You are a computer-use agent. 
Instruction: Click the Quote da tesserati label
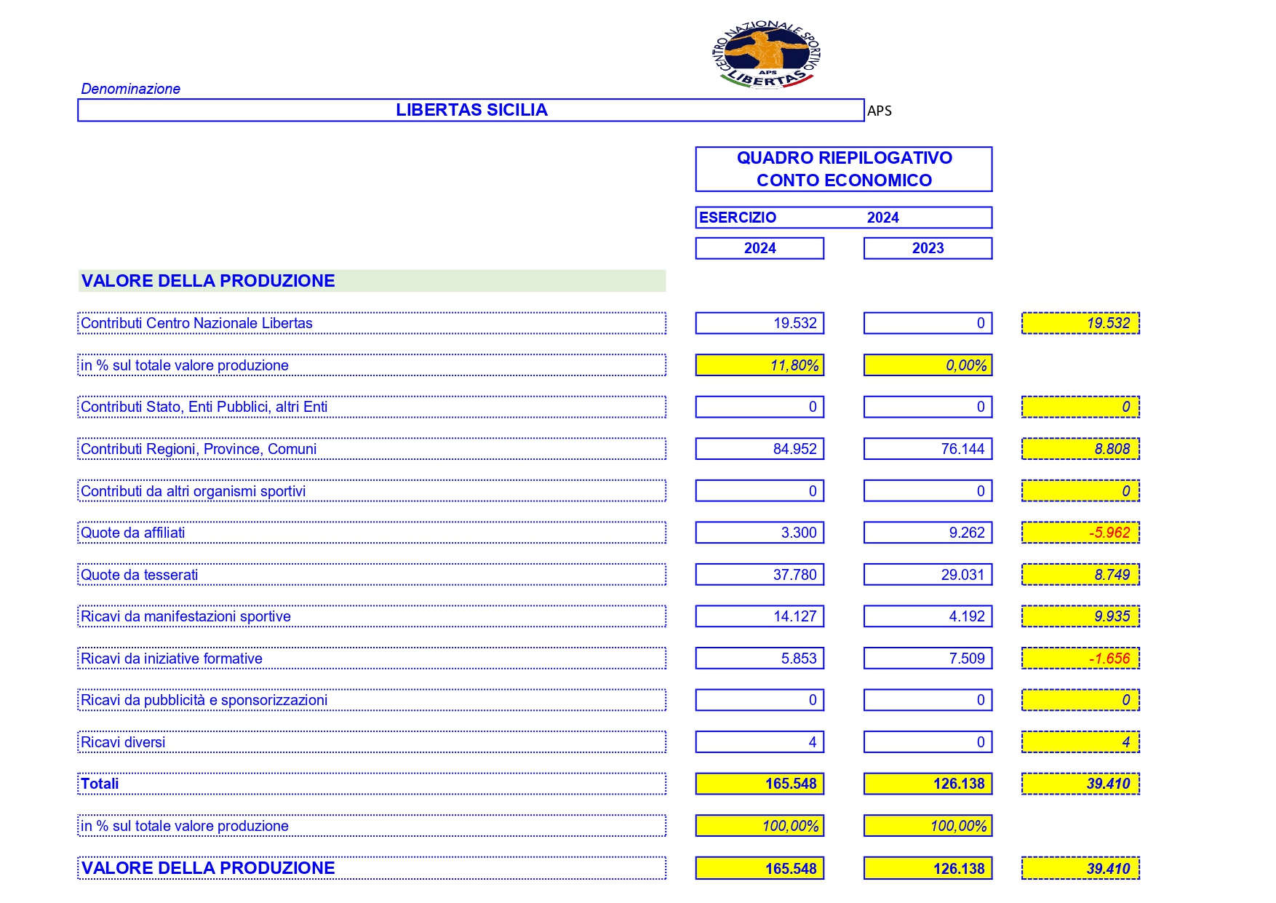click(372, 575)
